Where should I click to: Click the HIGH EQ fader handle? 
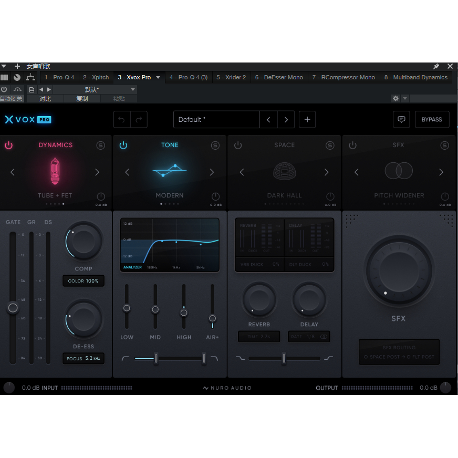tap(184, 311)
